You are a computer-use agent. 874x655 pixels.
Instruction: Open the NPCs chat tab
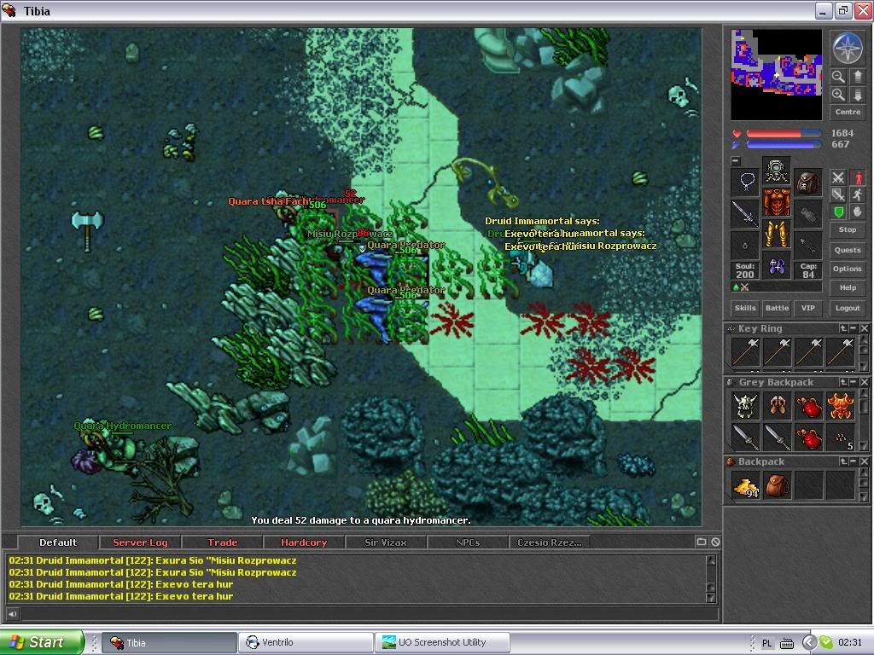468,542
